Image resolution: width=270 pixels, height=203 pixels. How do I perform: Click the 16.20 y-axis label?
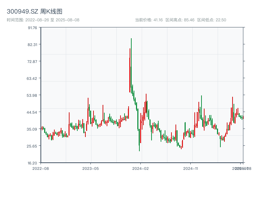32,163
